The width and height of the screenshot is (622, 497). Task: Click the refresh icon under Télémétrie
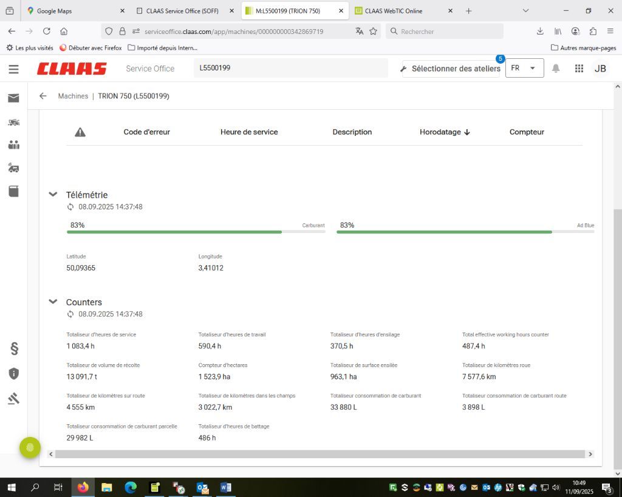(70, 207)
